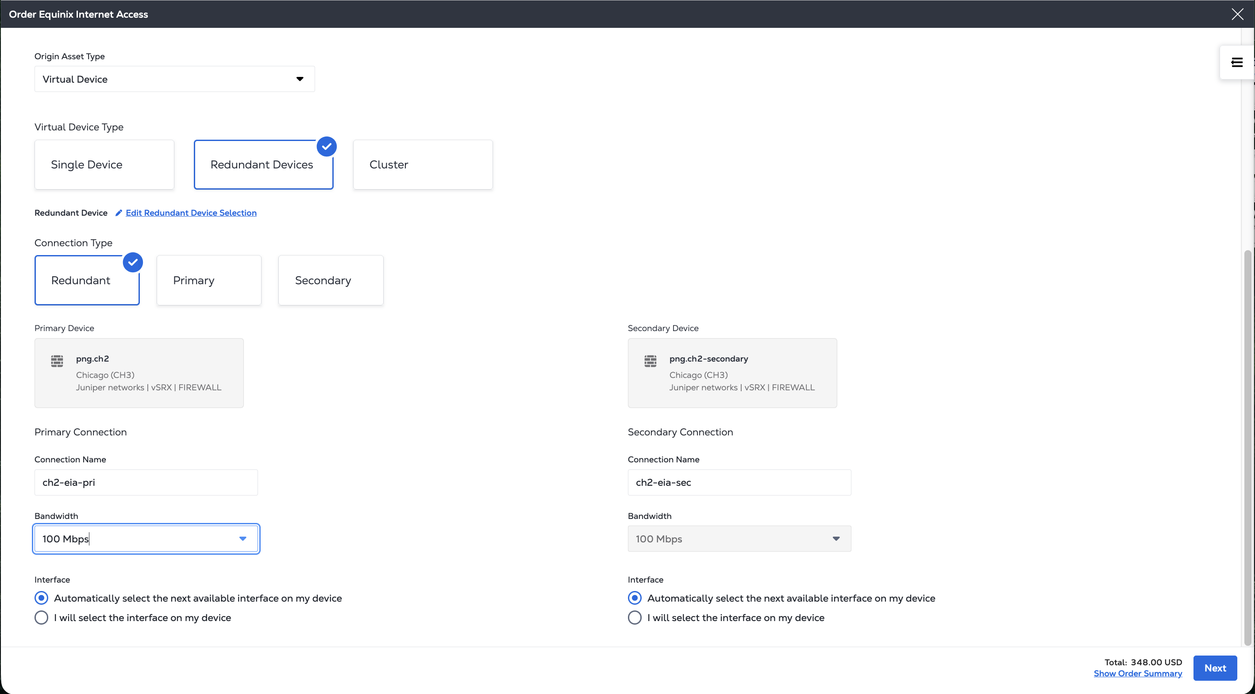The height and width of the screenshot is (694, 1255).
Task: Click the secondary device firewall icon
Action: point(650,361)
